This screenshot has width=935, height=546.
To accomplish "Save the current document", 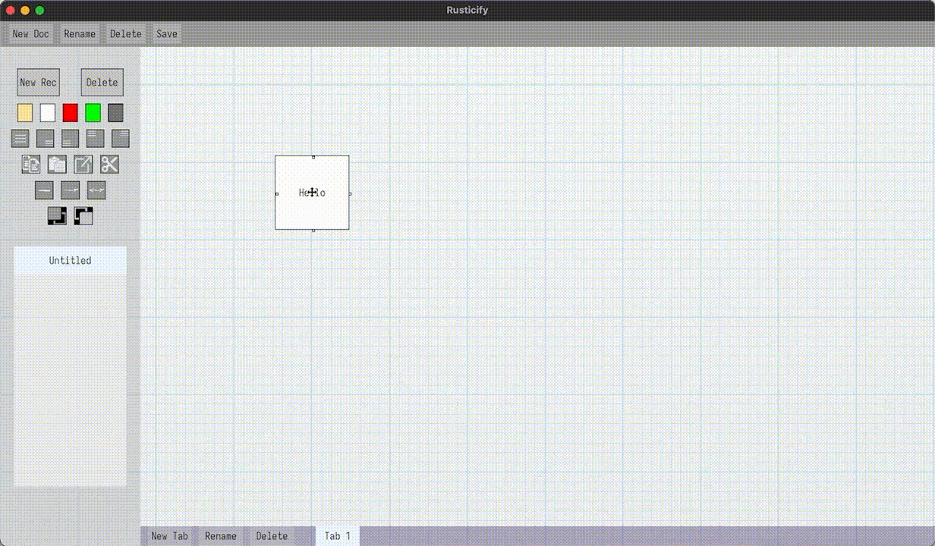I will (x=167, y=34).
